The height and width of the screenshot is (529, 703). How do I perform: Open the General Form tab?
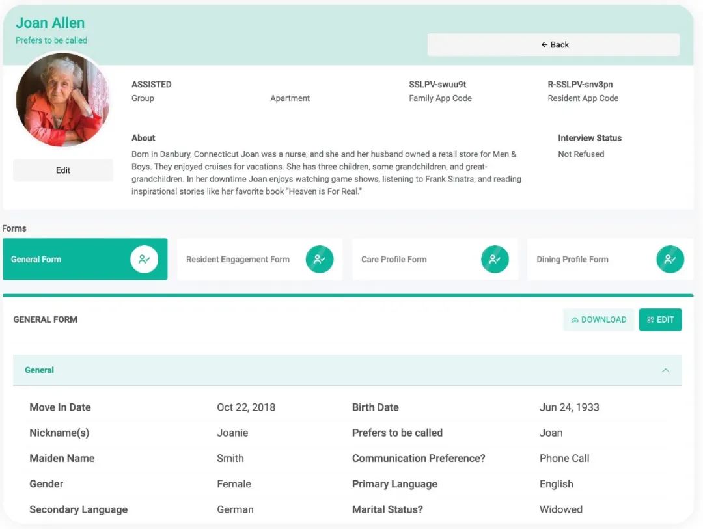pos(65,259)
